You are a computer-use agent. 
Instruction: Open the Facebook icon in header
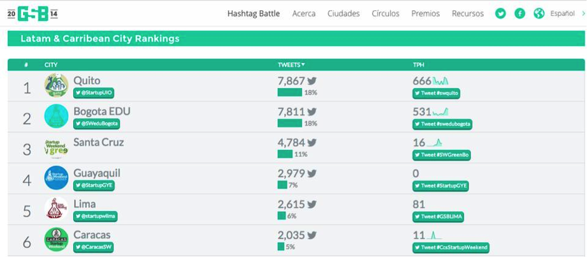point(519,13)
